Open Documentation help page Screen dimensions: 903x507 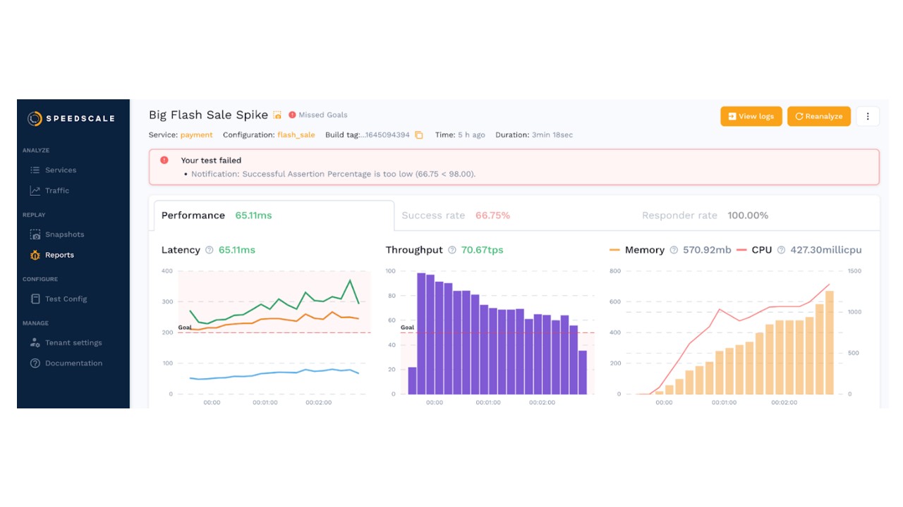(73, 363)
